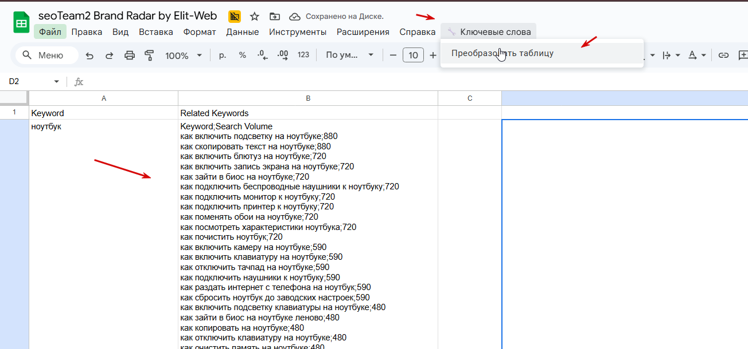Print the spreadsheet
Screen dimensions: 748x349
[130, 55]
